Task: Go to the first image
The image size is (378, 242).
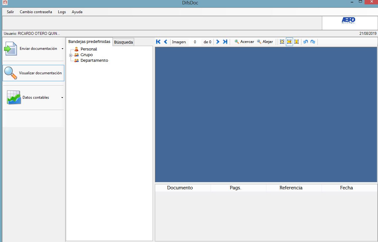Action: tap(158, 42)
